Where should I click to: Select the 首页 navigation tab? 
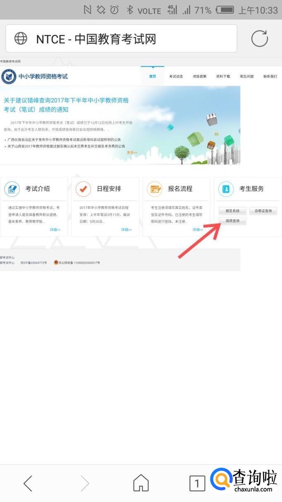pyautogui.click(x=153, y=77)
